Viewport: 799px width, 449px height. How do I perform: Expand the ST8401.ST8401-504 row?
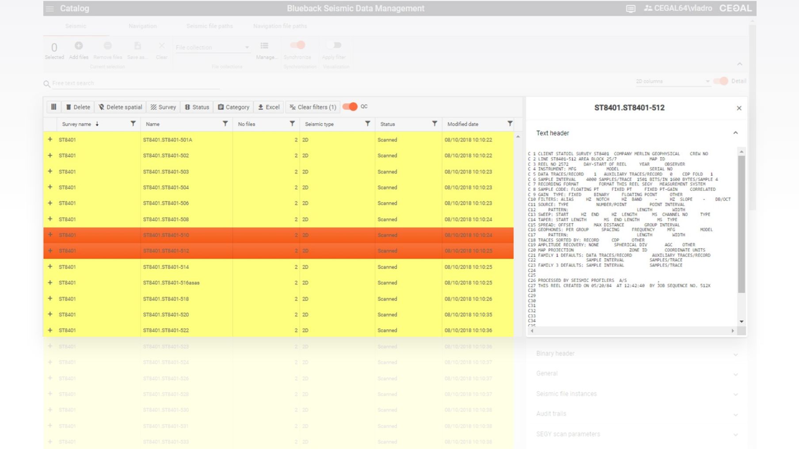[x=50, y=187]
